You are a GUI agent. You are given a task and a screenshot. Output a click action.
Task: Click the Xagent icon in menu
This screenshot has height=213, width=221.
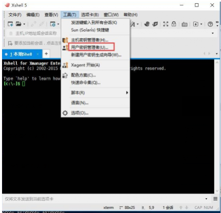(x=65, y=65)
